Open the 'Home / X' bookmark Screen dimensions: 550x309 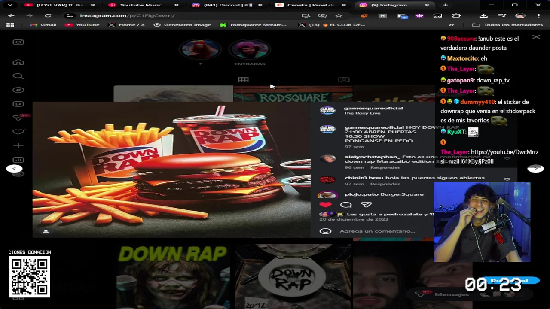click(127, 25)
